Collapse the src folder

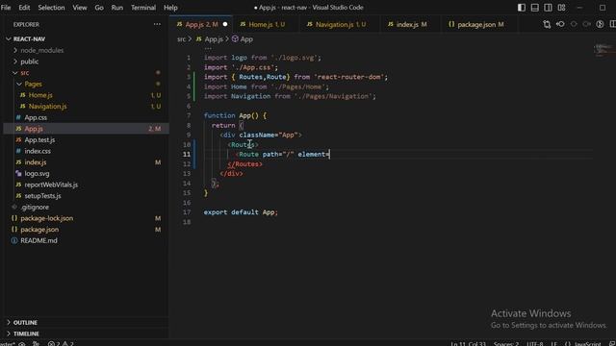(x=85, y=73)
